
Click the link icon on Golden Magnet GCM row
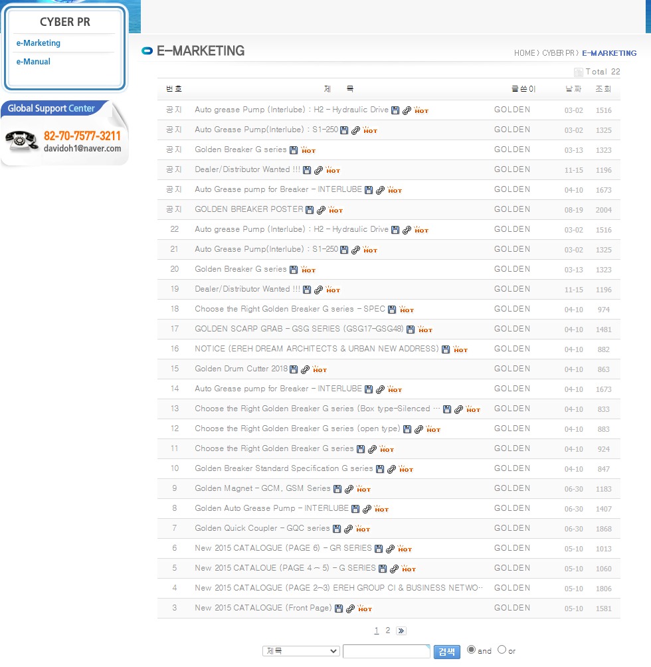349,489
